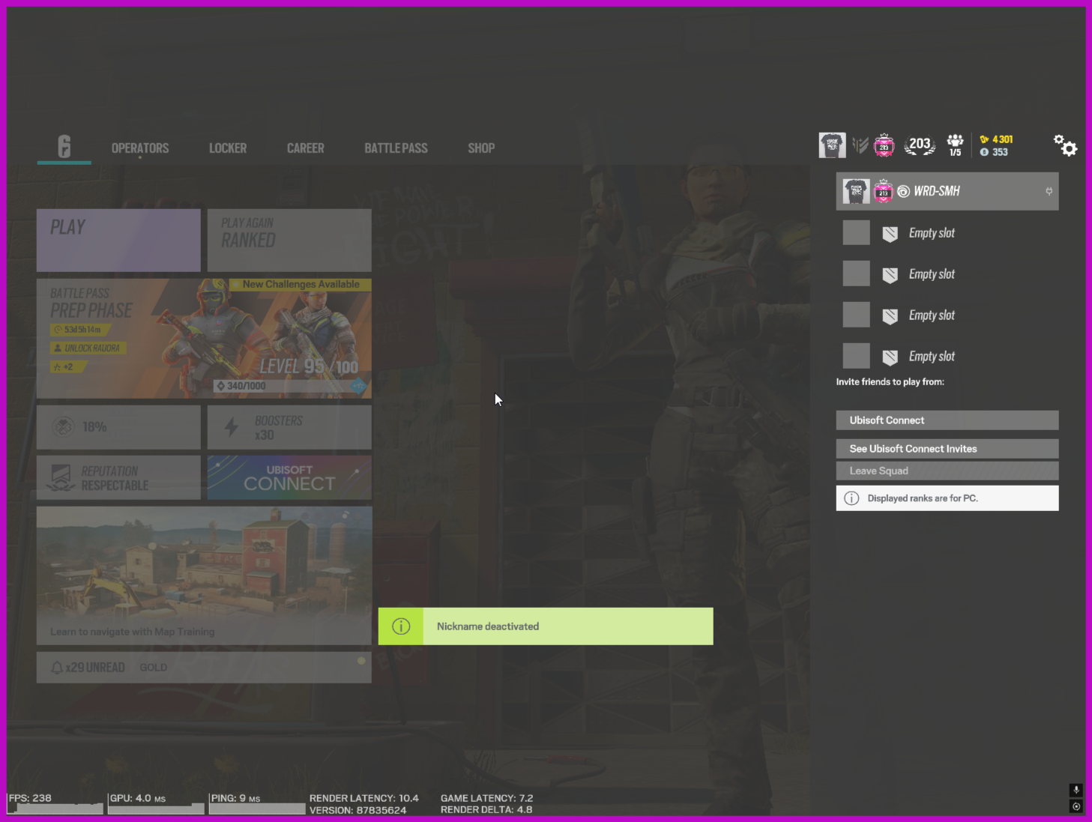Open See Ubisoft Connect Invites
This screenshot has width=1092, height=822.
coord(947,449)
